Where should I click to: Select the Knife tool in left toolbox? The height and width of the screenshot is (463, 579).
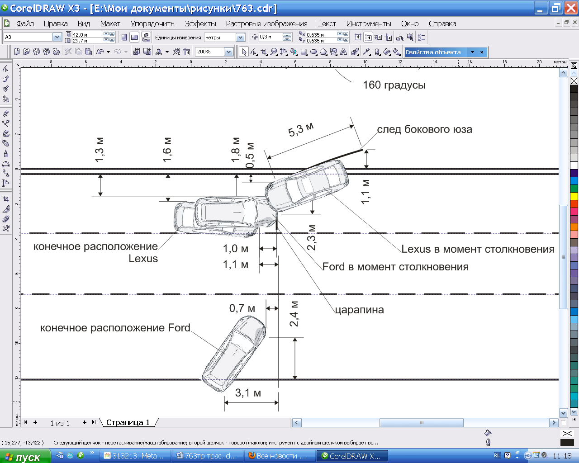(x=5, y=209)
